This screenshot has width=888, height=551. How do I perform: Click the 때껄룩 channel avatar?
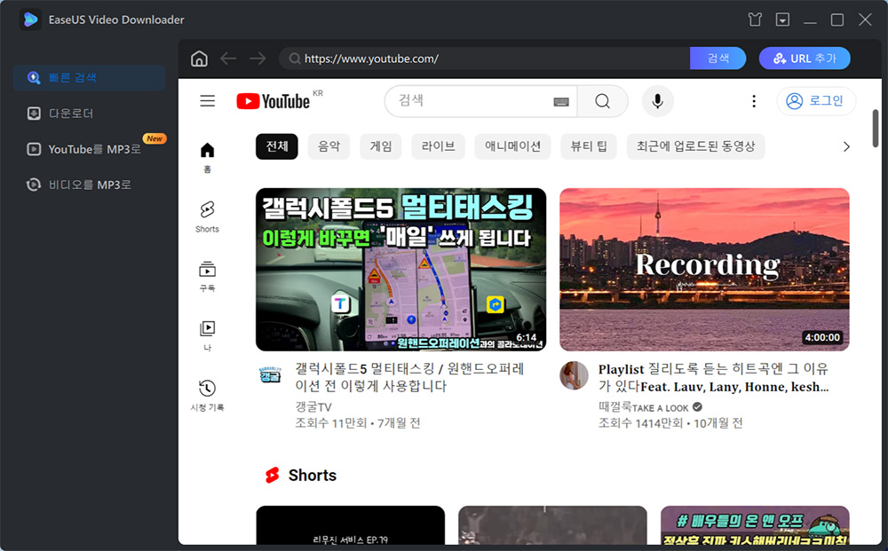575,375
